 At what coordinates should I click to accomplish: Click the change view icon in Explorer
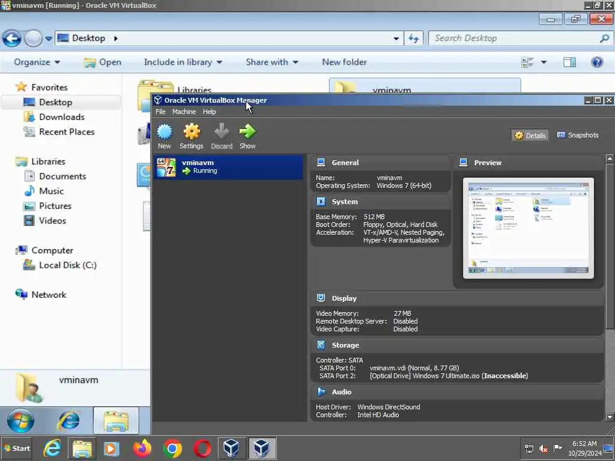coord(527,62)
